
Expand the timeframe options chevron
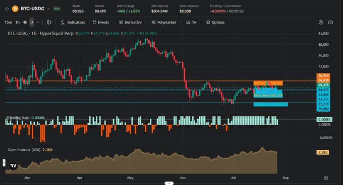tap(38, 22)
